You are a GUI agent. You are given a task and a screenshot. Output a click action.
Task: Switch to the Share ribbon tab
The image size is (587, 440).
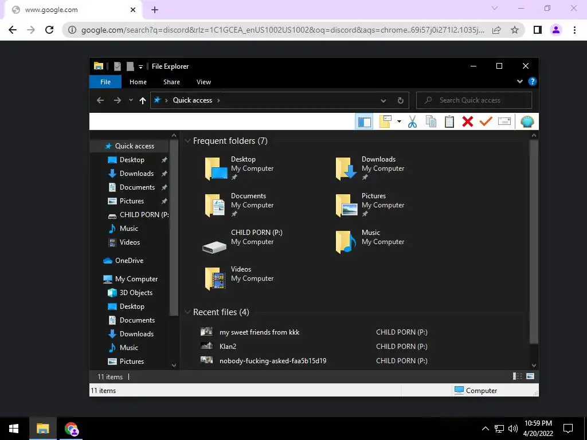171,82
